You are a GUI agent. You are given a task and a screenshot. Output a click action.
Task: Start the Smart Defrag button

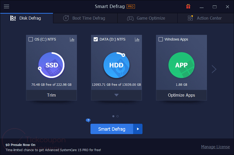pyautogui.click(x=112, y=129)
